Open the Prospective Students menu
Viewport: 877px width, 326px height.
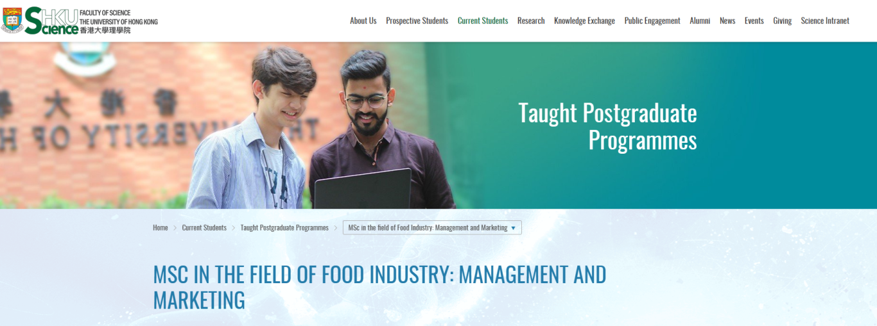(x=417, y=20)
